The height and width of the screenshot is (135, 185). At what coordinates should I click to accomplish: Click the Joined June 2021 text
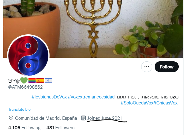[x=105, y=118]
